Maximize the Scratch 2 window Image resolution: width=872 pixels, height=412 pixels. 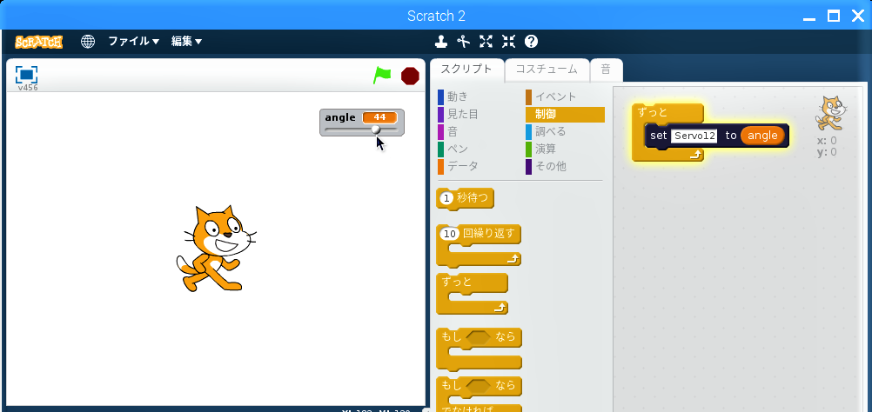834,16
